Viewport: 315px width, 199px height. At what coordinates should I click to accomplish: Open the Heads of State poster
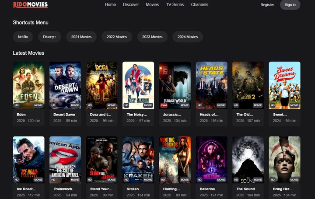212,85
